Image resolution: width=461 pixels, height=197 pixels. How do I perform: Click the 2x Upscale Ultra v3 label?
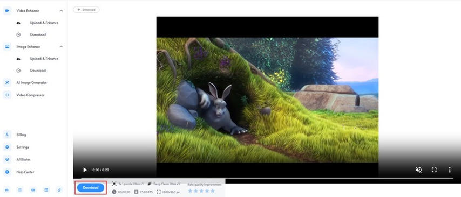[131, 184]
